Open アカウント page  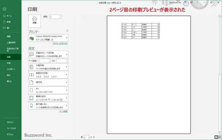(x=11, y=122)
